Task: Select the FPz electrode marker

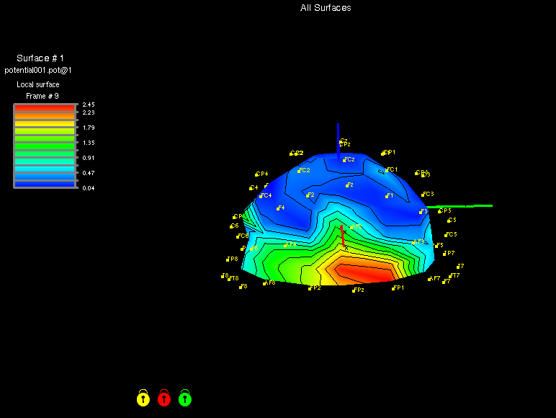Action: tap(354, 290)
